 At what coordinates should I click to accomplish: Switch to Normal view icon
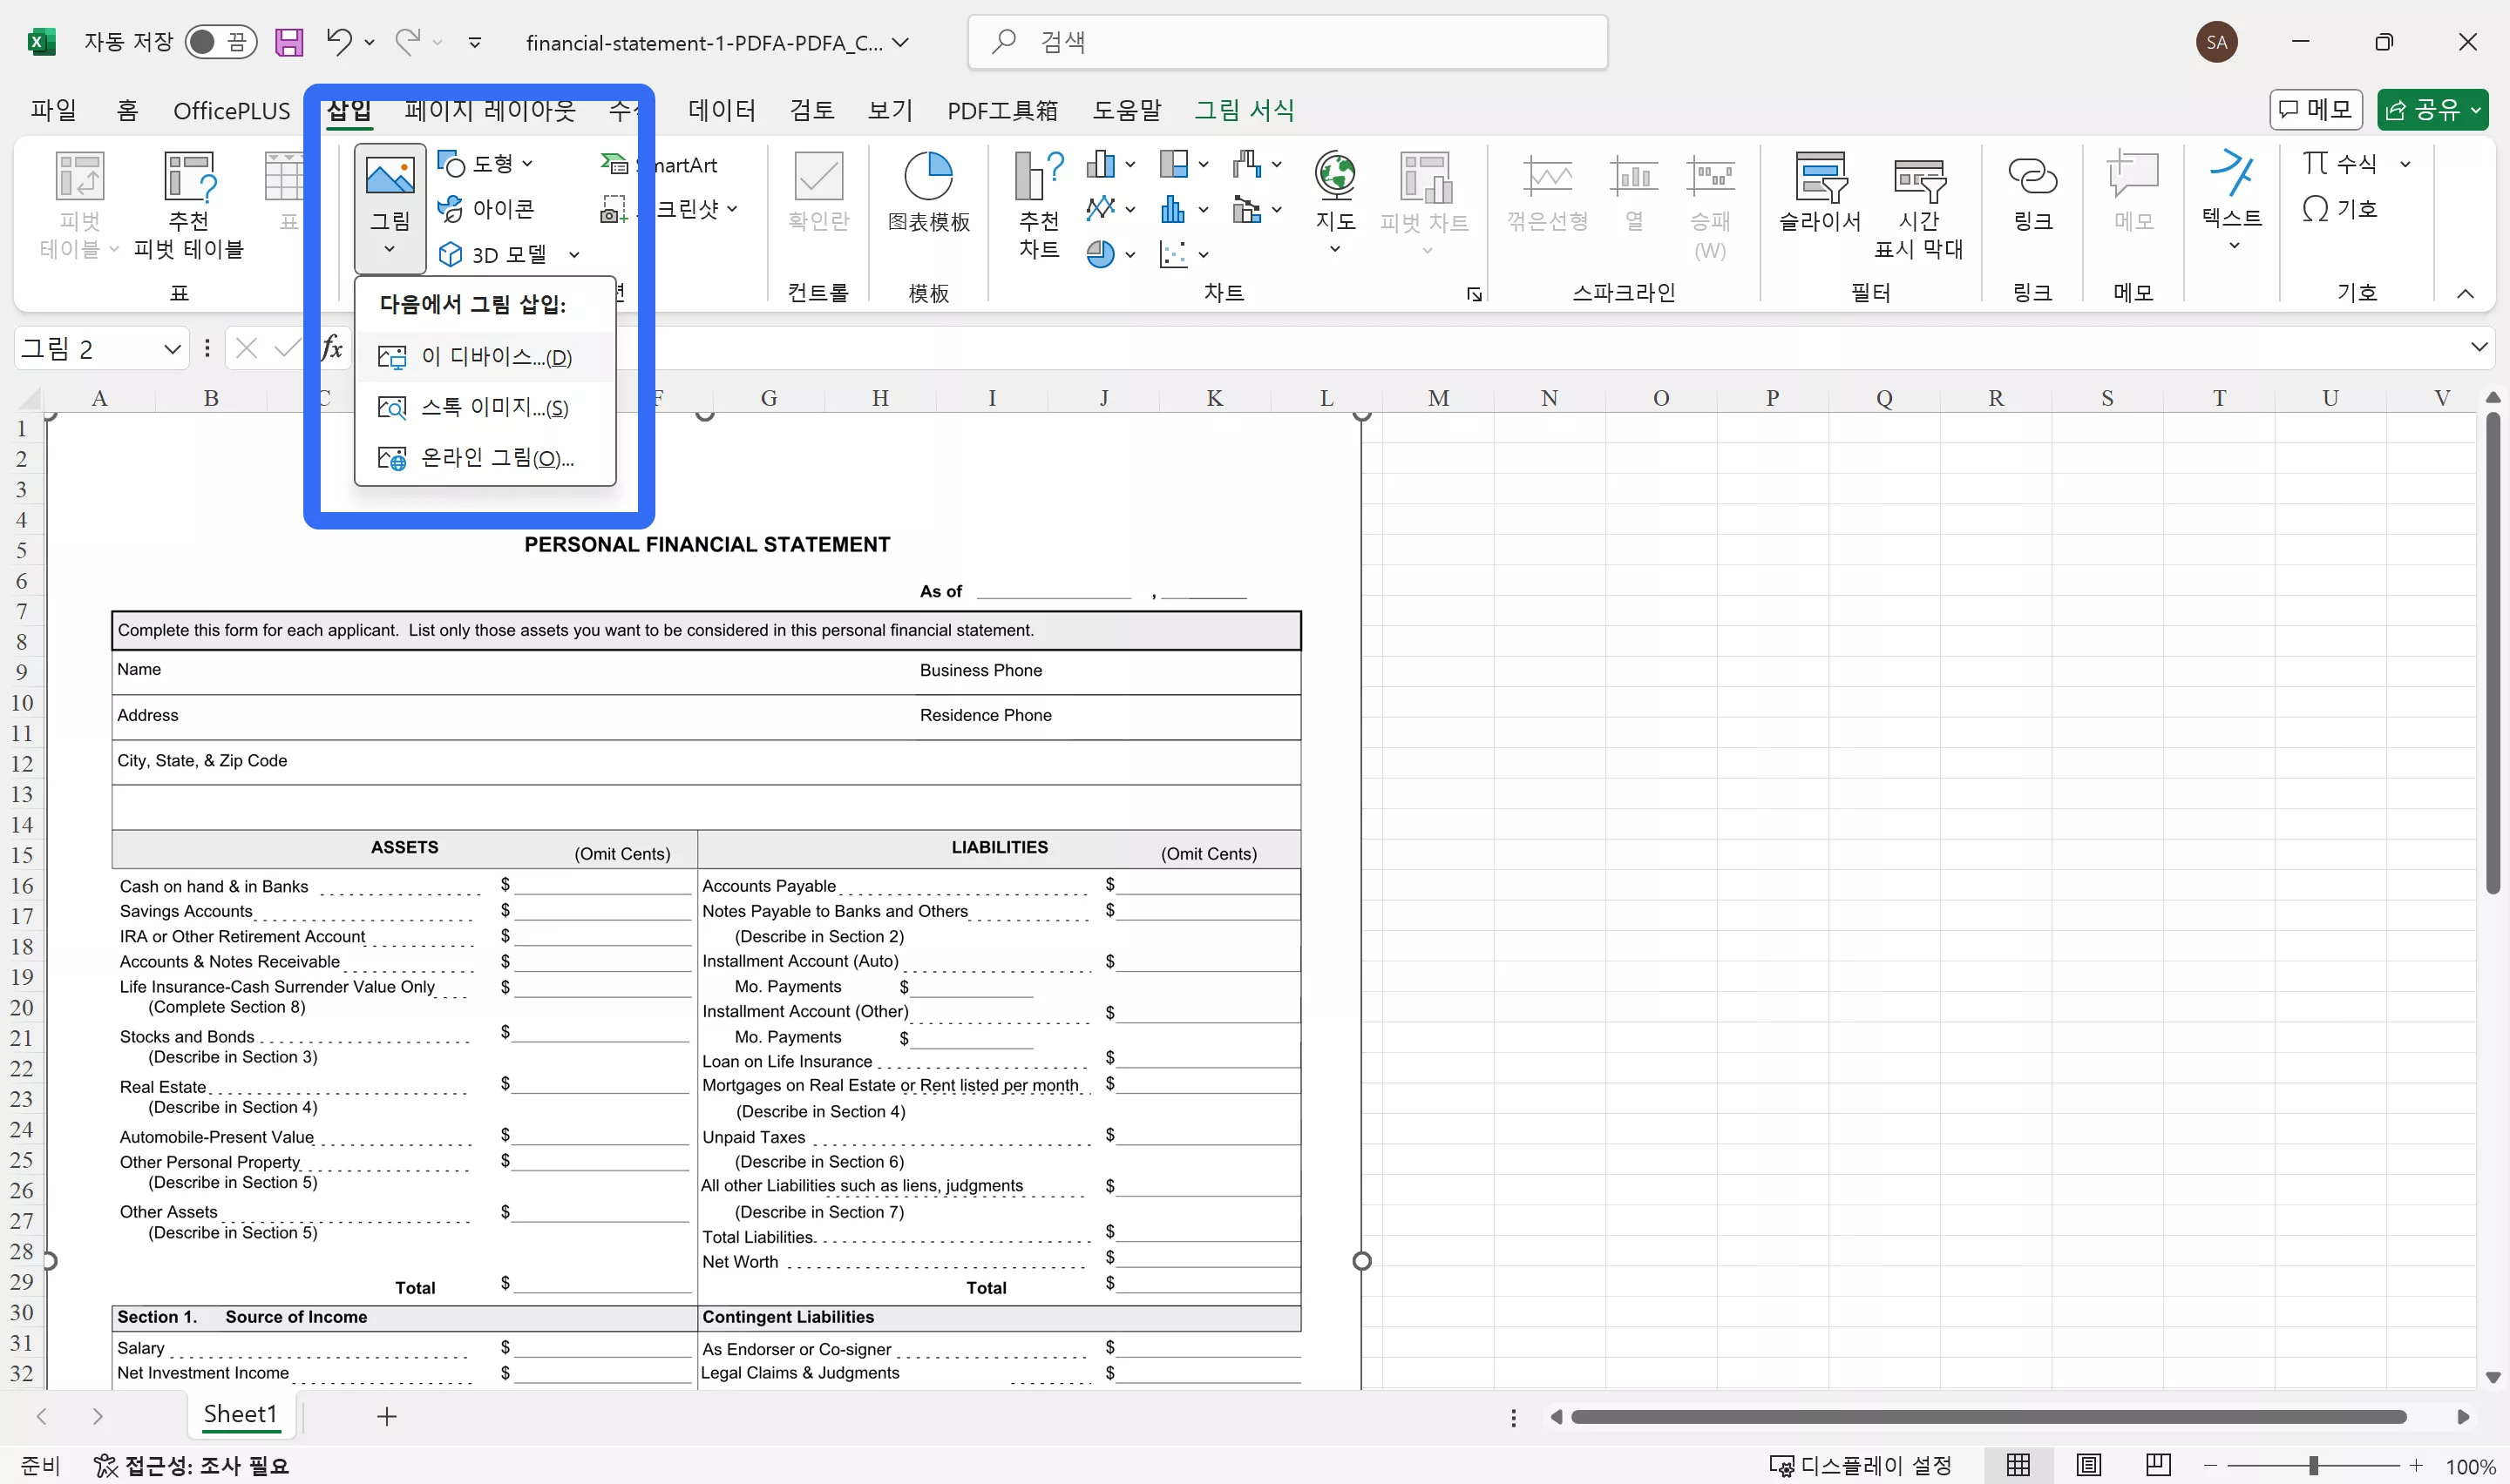2018,1465
